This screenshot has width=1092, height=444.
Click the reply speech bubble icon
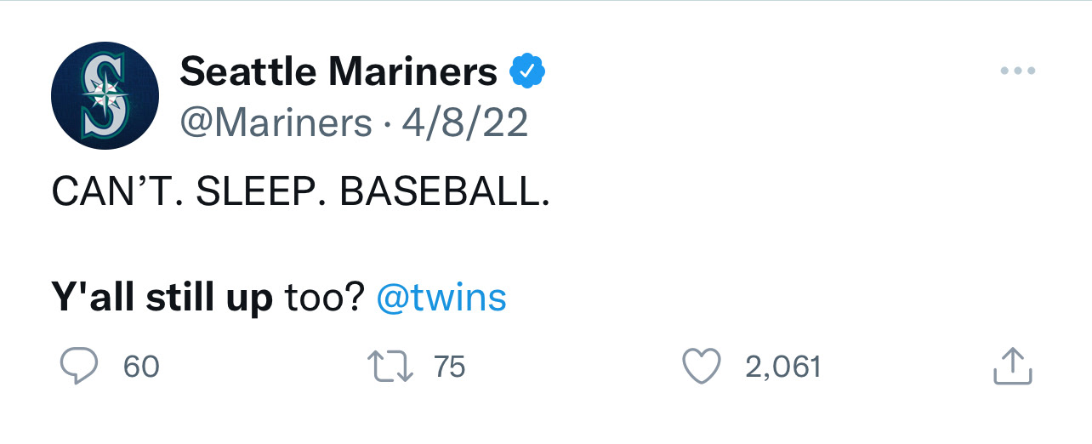[x=79, y=367]
